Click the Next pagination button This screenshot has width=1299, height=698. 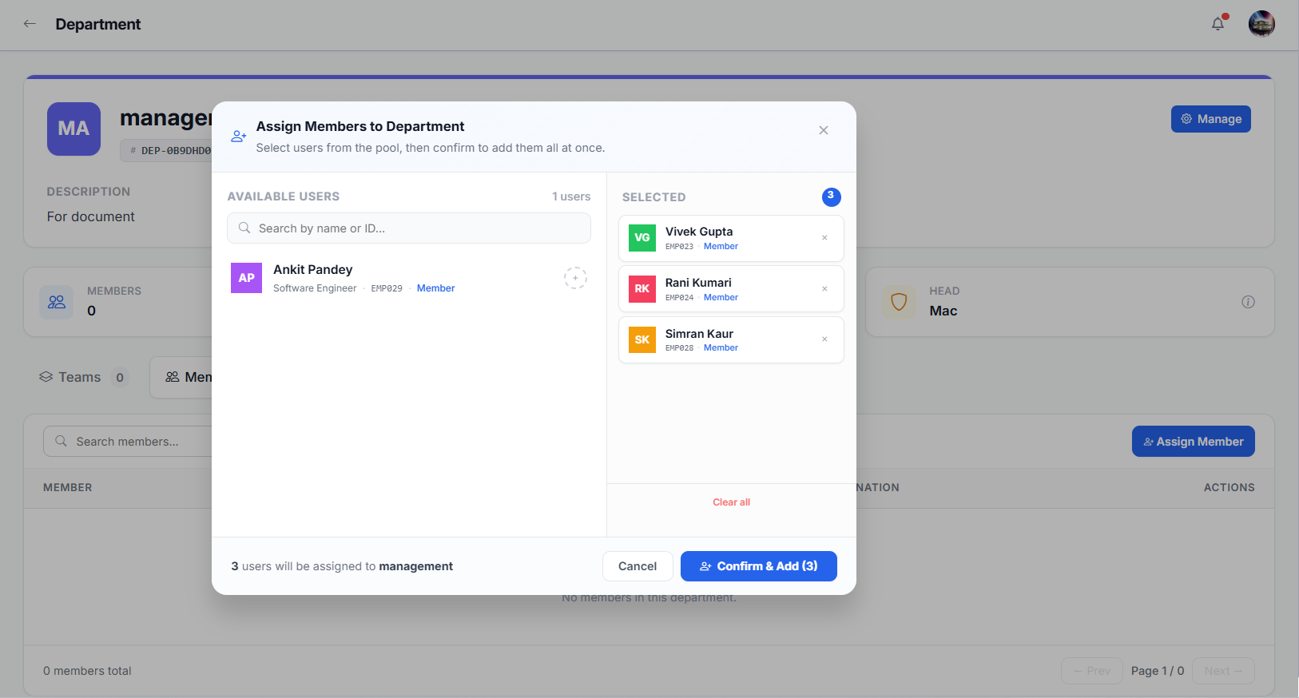(1223, 671)
